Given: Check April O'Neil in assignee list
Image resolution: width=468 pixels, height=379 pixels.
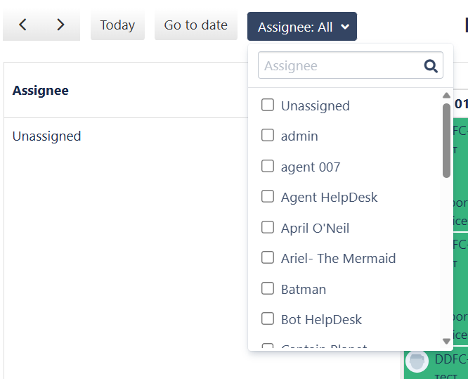Looking at the screenshot, I should tap(268, 228).
